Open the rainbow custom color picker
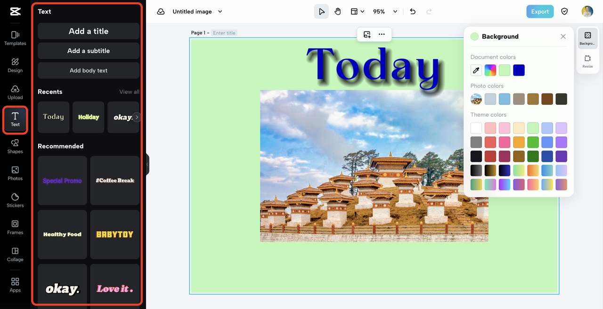Viewport: 603px width, 309px height. (490, 71)
